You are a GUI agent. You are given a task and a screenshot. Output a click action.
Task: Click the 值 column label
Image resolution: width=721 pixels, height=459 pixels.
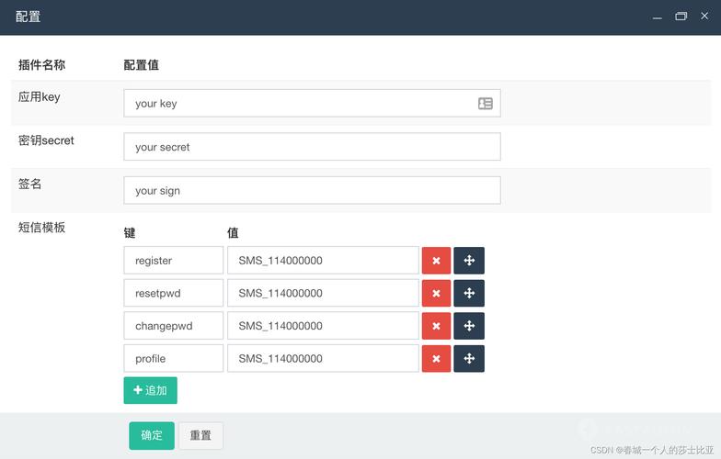pyautogui.click(x=233, y=233)
